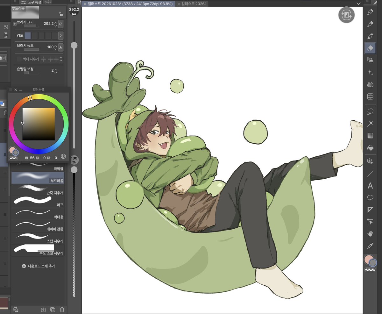The width and height of the screenshot is (382, 314).
Task: Choose the Lasso selection tool
Action: coord(370,111)
